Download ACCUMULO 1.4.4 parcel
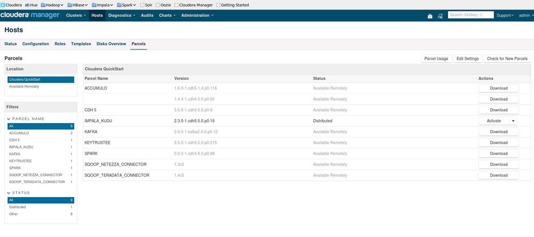 (499, 99)
